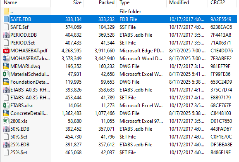Image resolution: width=239 pixels, height=162 pixels.
Task: Click the '..' parent folder entry
Action: click(12, 12)
